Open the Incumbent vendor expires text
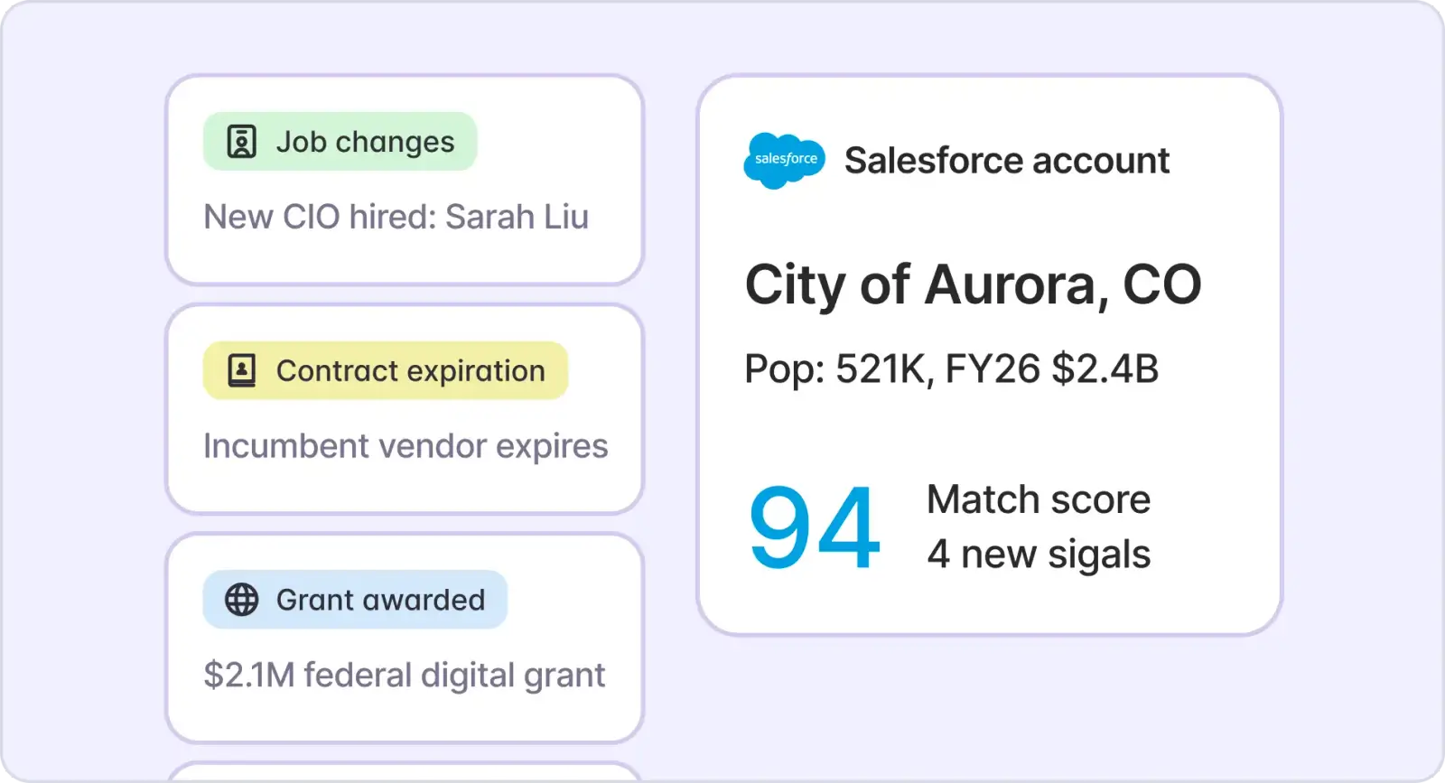Image resolution: width=1445 pixels, height=783 pixels. 406,446
